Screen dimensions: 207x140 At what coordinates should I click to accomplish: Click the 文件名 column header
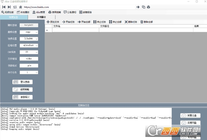coord(75,26)
